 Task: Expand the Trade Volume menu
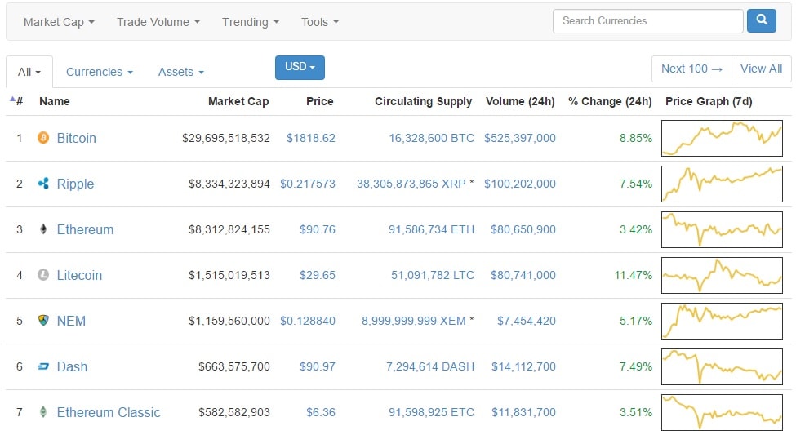click(158, 22)
